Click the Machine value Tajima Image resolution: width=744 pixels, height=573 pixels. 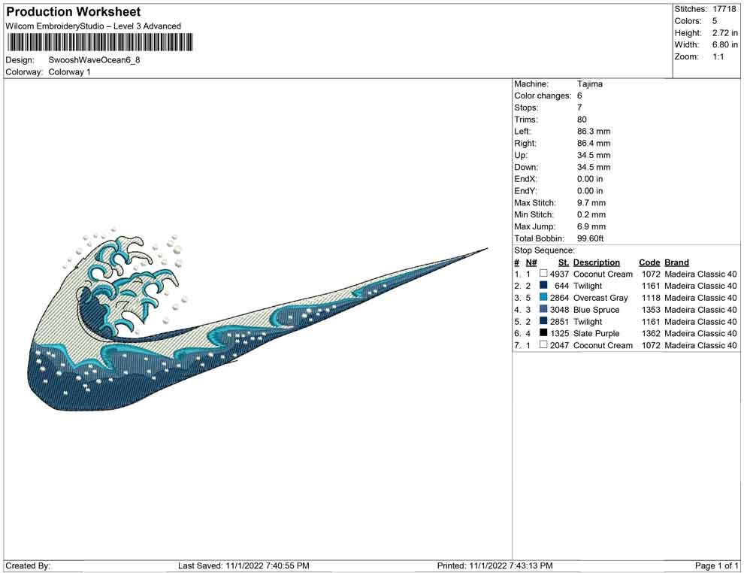590,84
